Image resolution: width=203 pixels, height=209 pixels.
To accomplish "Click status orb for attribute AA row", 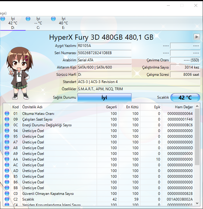I will (x=7, y=159).
